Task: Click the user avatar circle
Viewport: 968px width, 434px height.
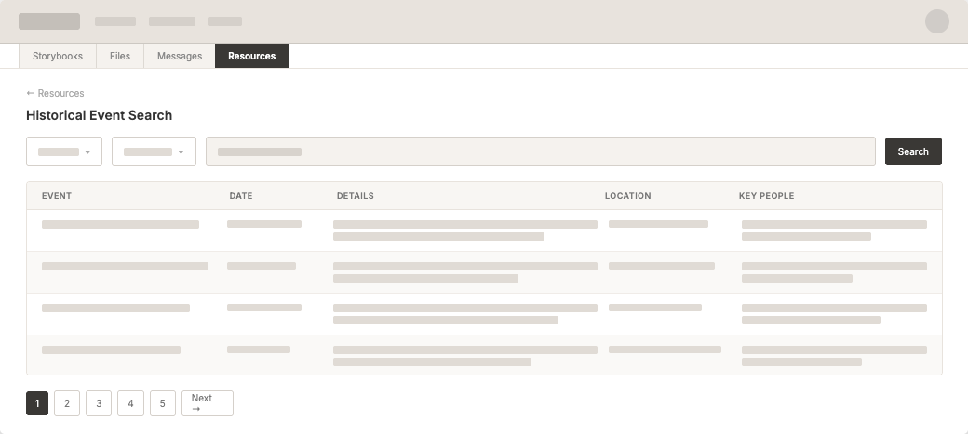Action: [936, 21]
